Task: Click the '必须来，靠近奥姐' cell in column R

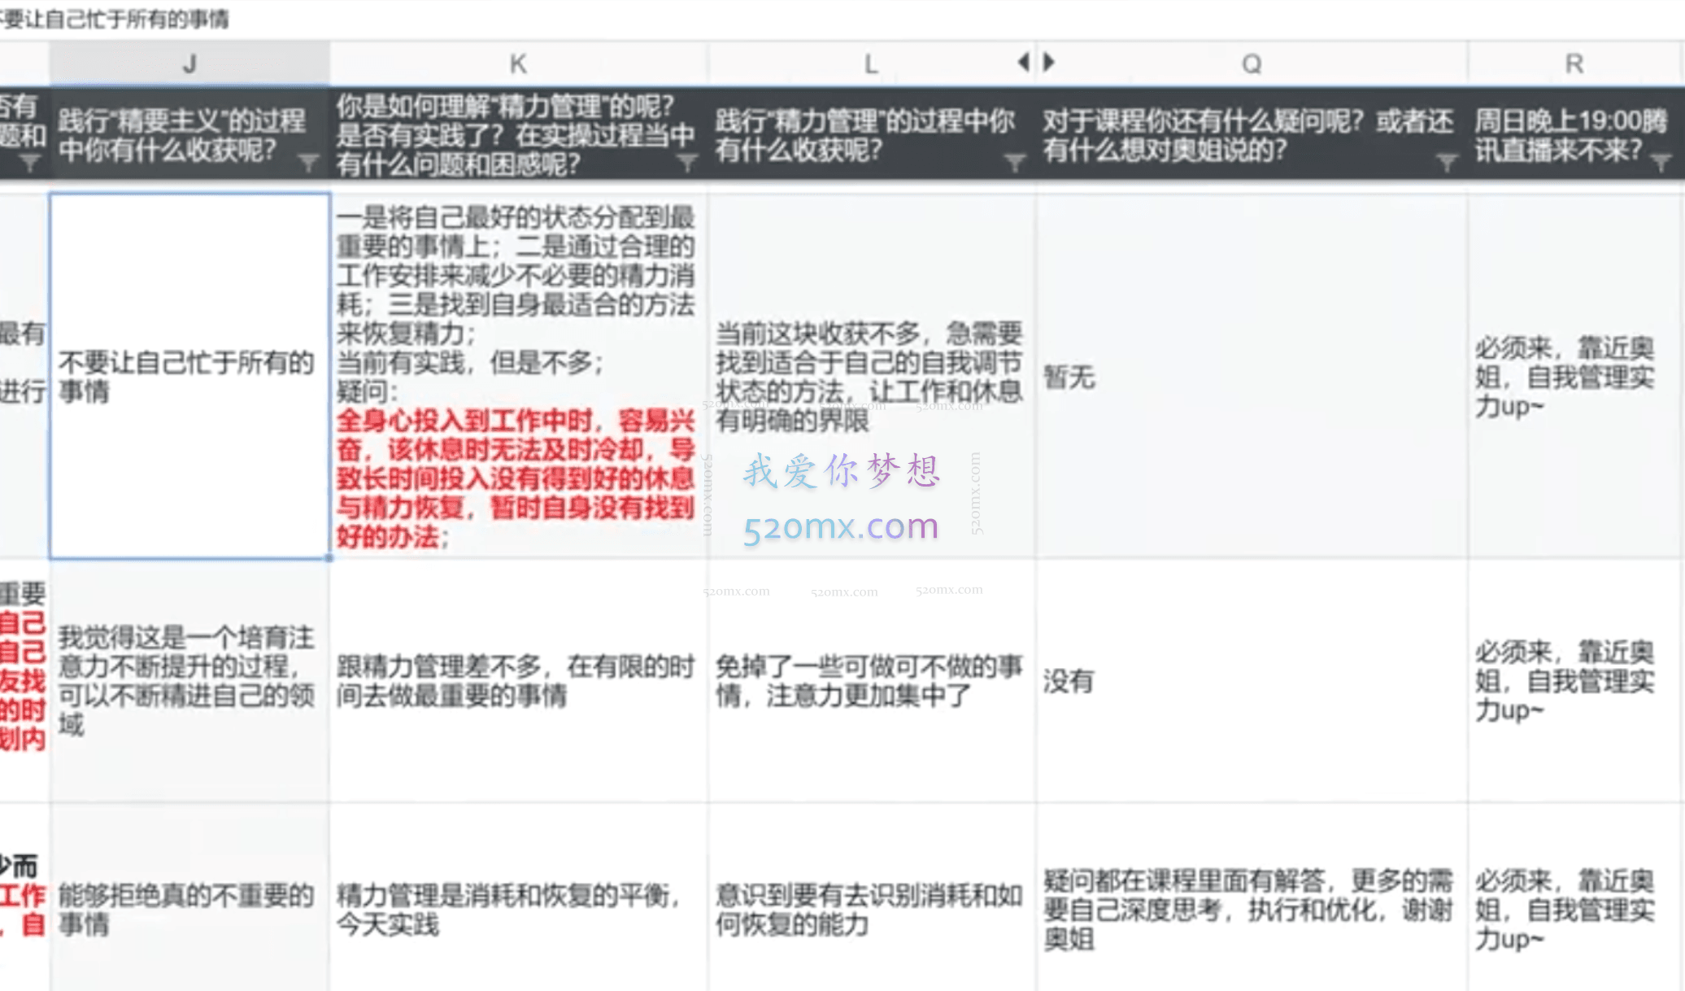Action: [1574, 376]
